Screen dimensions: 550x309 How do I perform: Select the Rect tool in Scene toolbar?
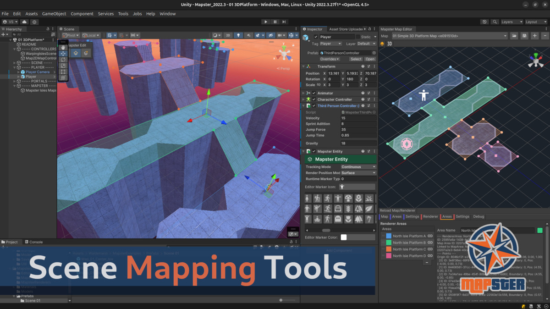pos(63,72)
